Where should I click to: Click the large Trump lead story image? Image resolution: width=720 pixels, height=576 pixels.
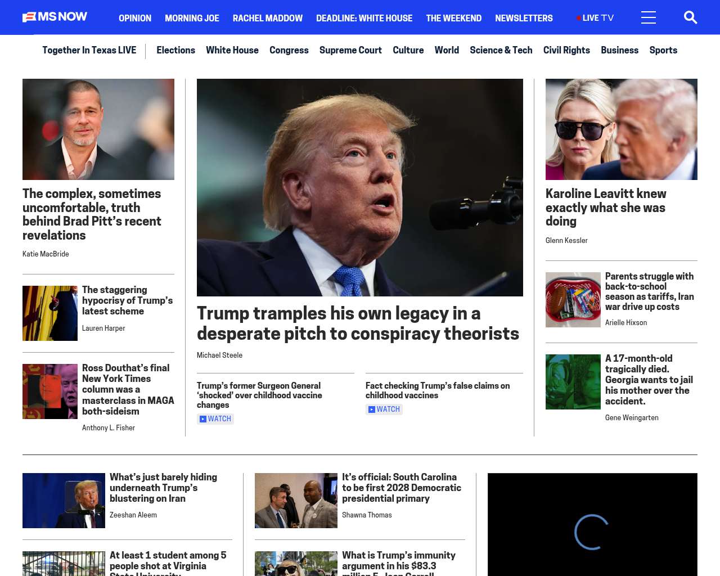(360, 187)
